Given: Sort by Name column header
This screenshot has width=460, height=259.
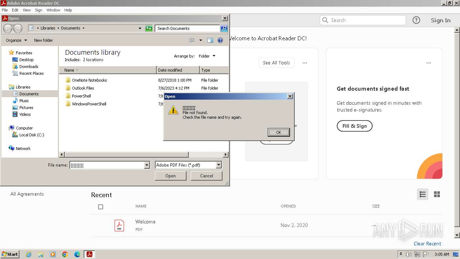Looking at the screenshot, I should click(x=108, y=70).
